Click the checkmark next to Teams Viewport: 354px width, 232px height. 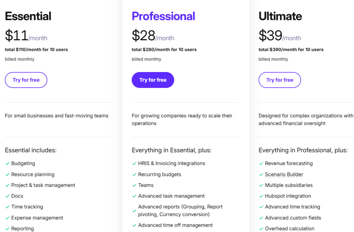[x=134, y=185]
